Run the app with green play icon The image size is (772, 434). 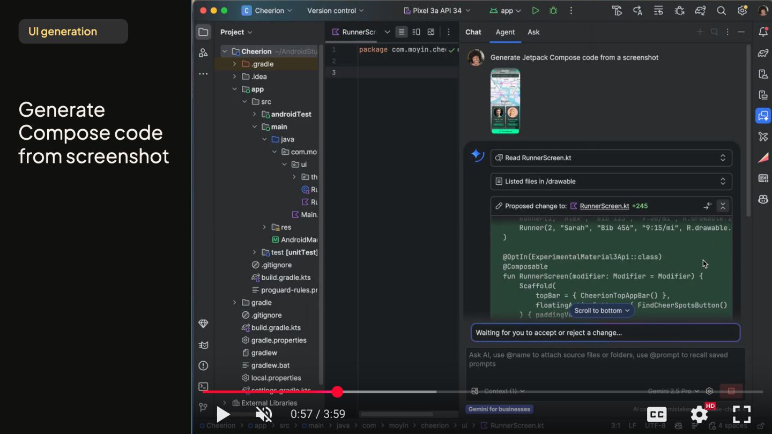point(535,11)
